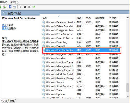Viewport: 130px width, 103px height.
Task: Click the show/hide action pane icon
Action: point(15,7)
